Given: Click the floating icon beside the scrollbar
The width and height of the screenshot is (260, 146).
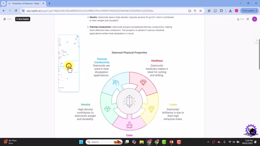Looking at the screenshot, I should (257, 41).
